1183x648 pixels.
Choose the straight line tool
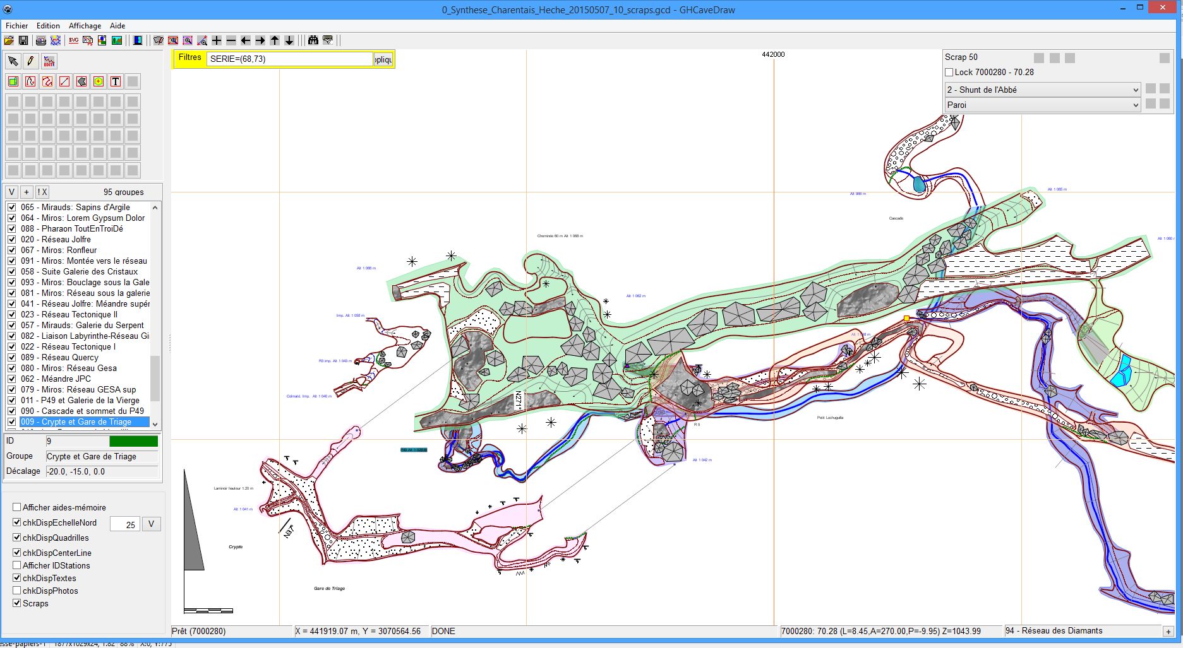[64, 81]
